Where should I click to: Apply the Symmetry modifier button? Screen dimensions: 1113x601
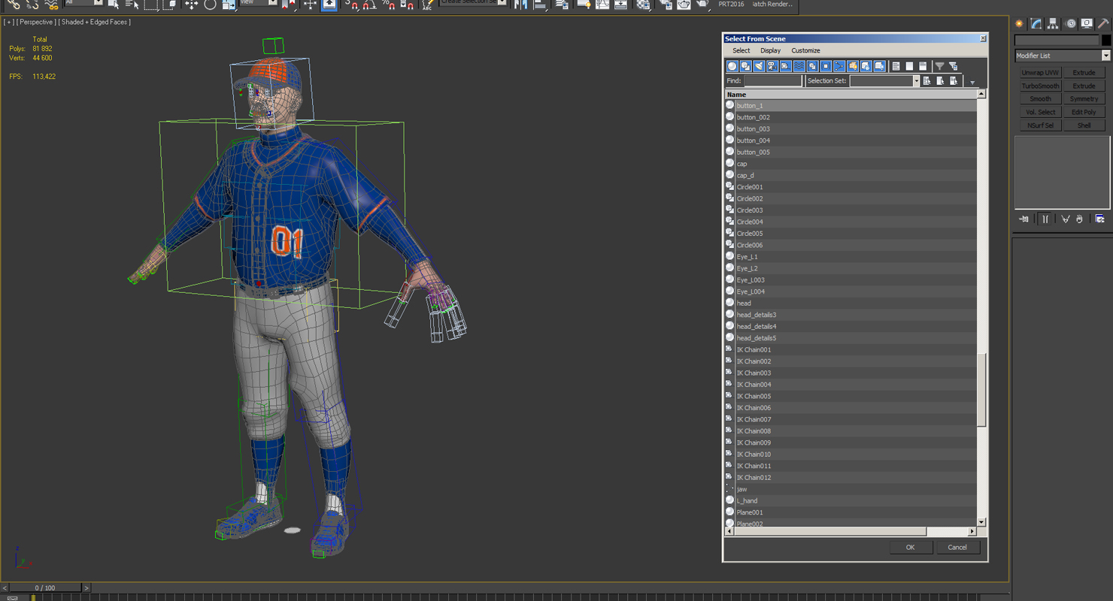pyautogui.click(x=1084, y=99)
